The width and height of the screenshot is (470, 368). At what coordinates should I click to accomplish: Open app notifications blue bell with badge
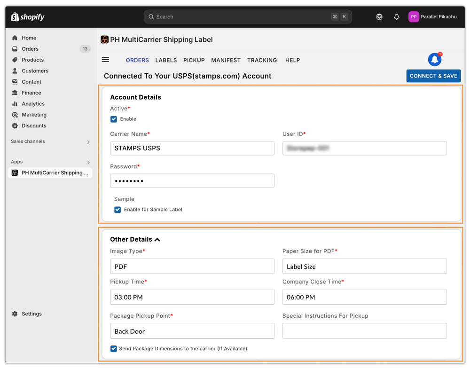point(435,59)
